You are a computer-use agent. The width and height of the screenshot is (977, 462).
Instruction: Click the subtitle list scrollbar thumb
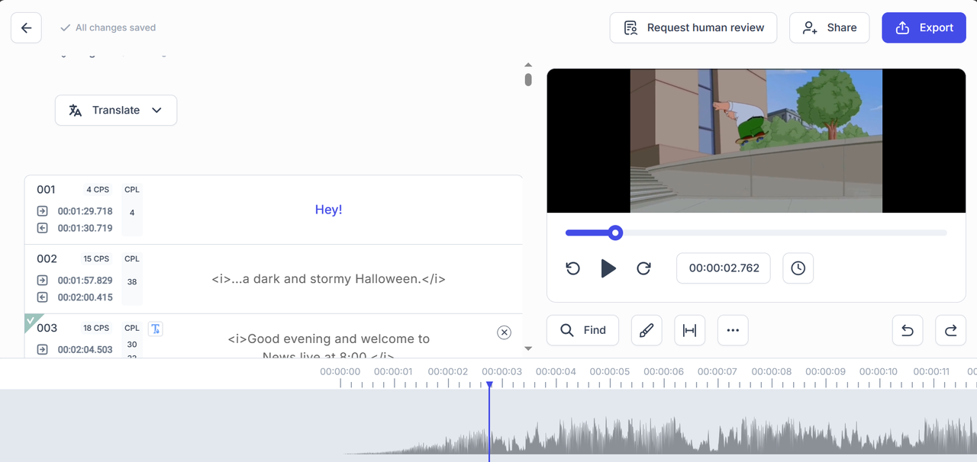pyautogui.click(x=528, y=79)
